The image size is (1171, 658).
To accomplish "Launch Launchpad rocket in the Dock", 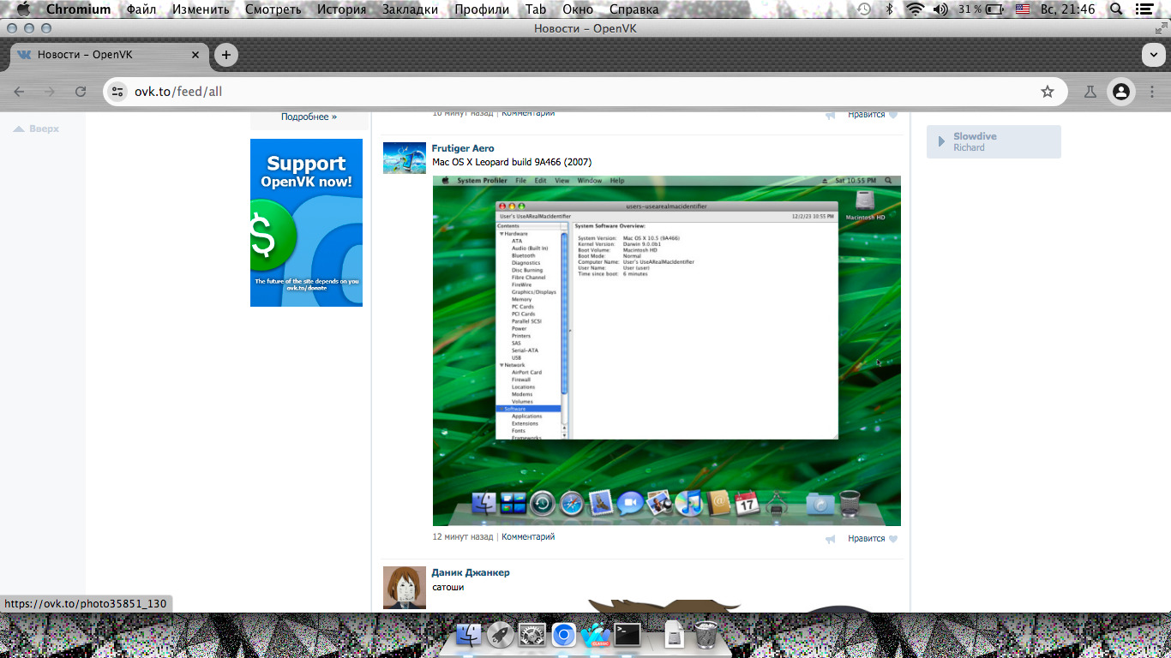I will click(x=501, y=635).
